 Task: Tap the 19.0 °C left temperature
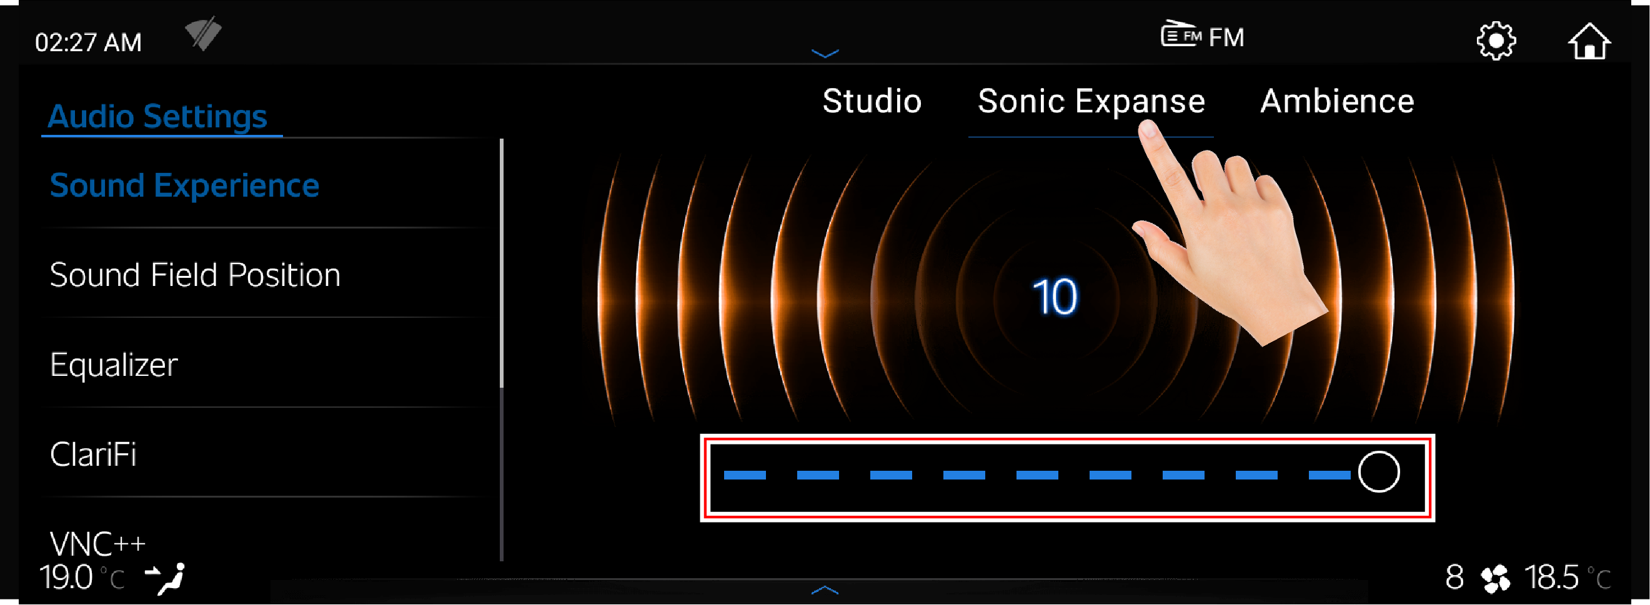81,578
